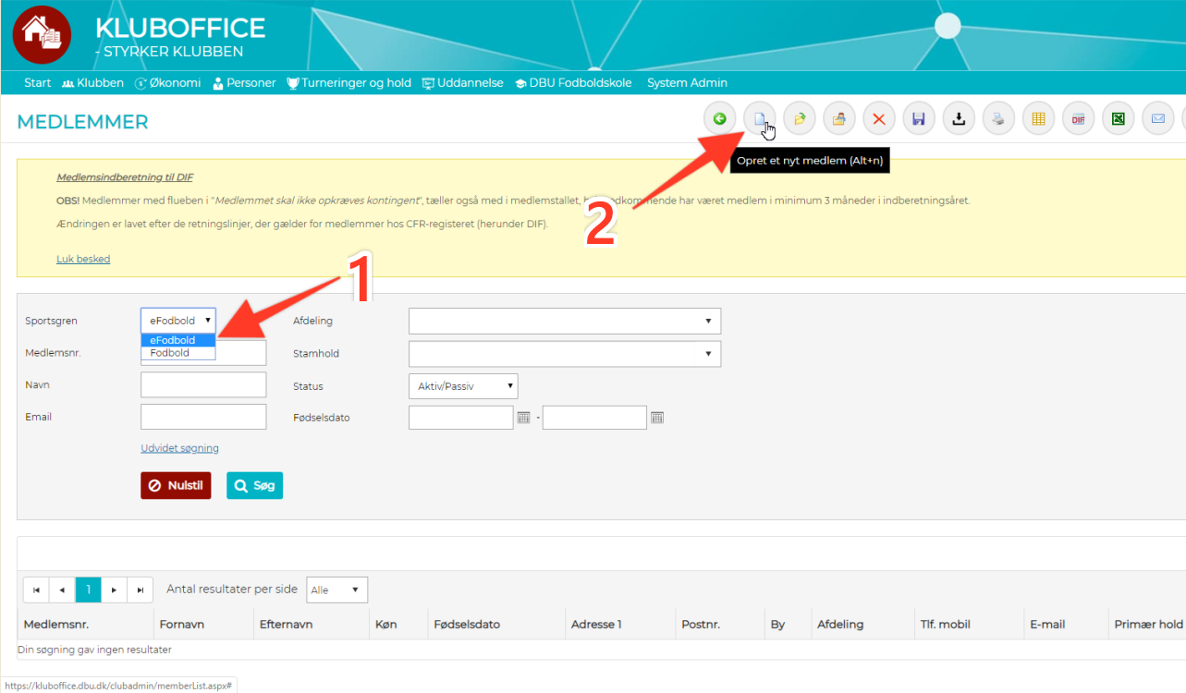Click the KlubOffice home logo

42,34
